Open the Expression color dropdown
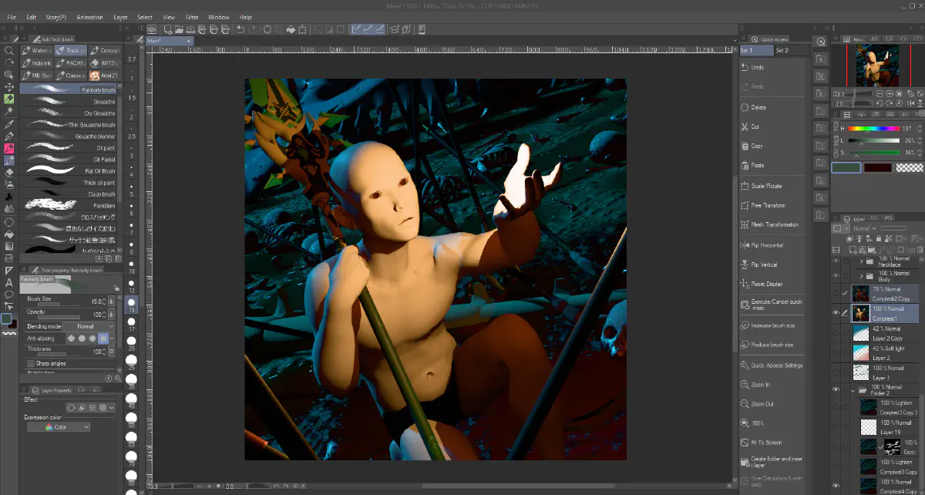The height and width of the screenshot is (495, 925). (59, 427)
